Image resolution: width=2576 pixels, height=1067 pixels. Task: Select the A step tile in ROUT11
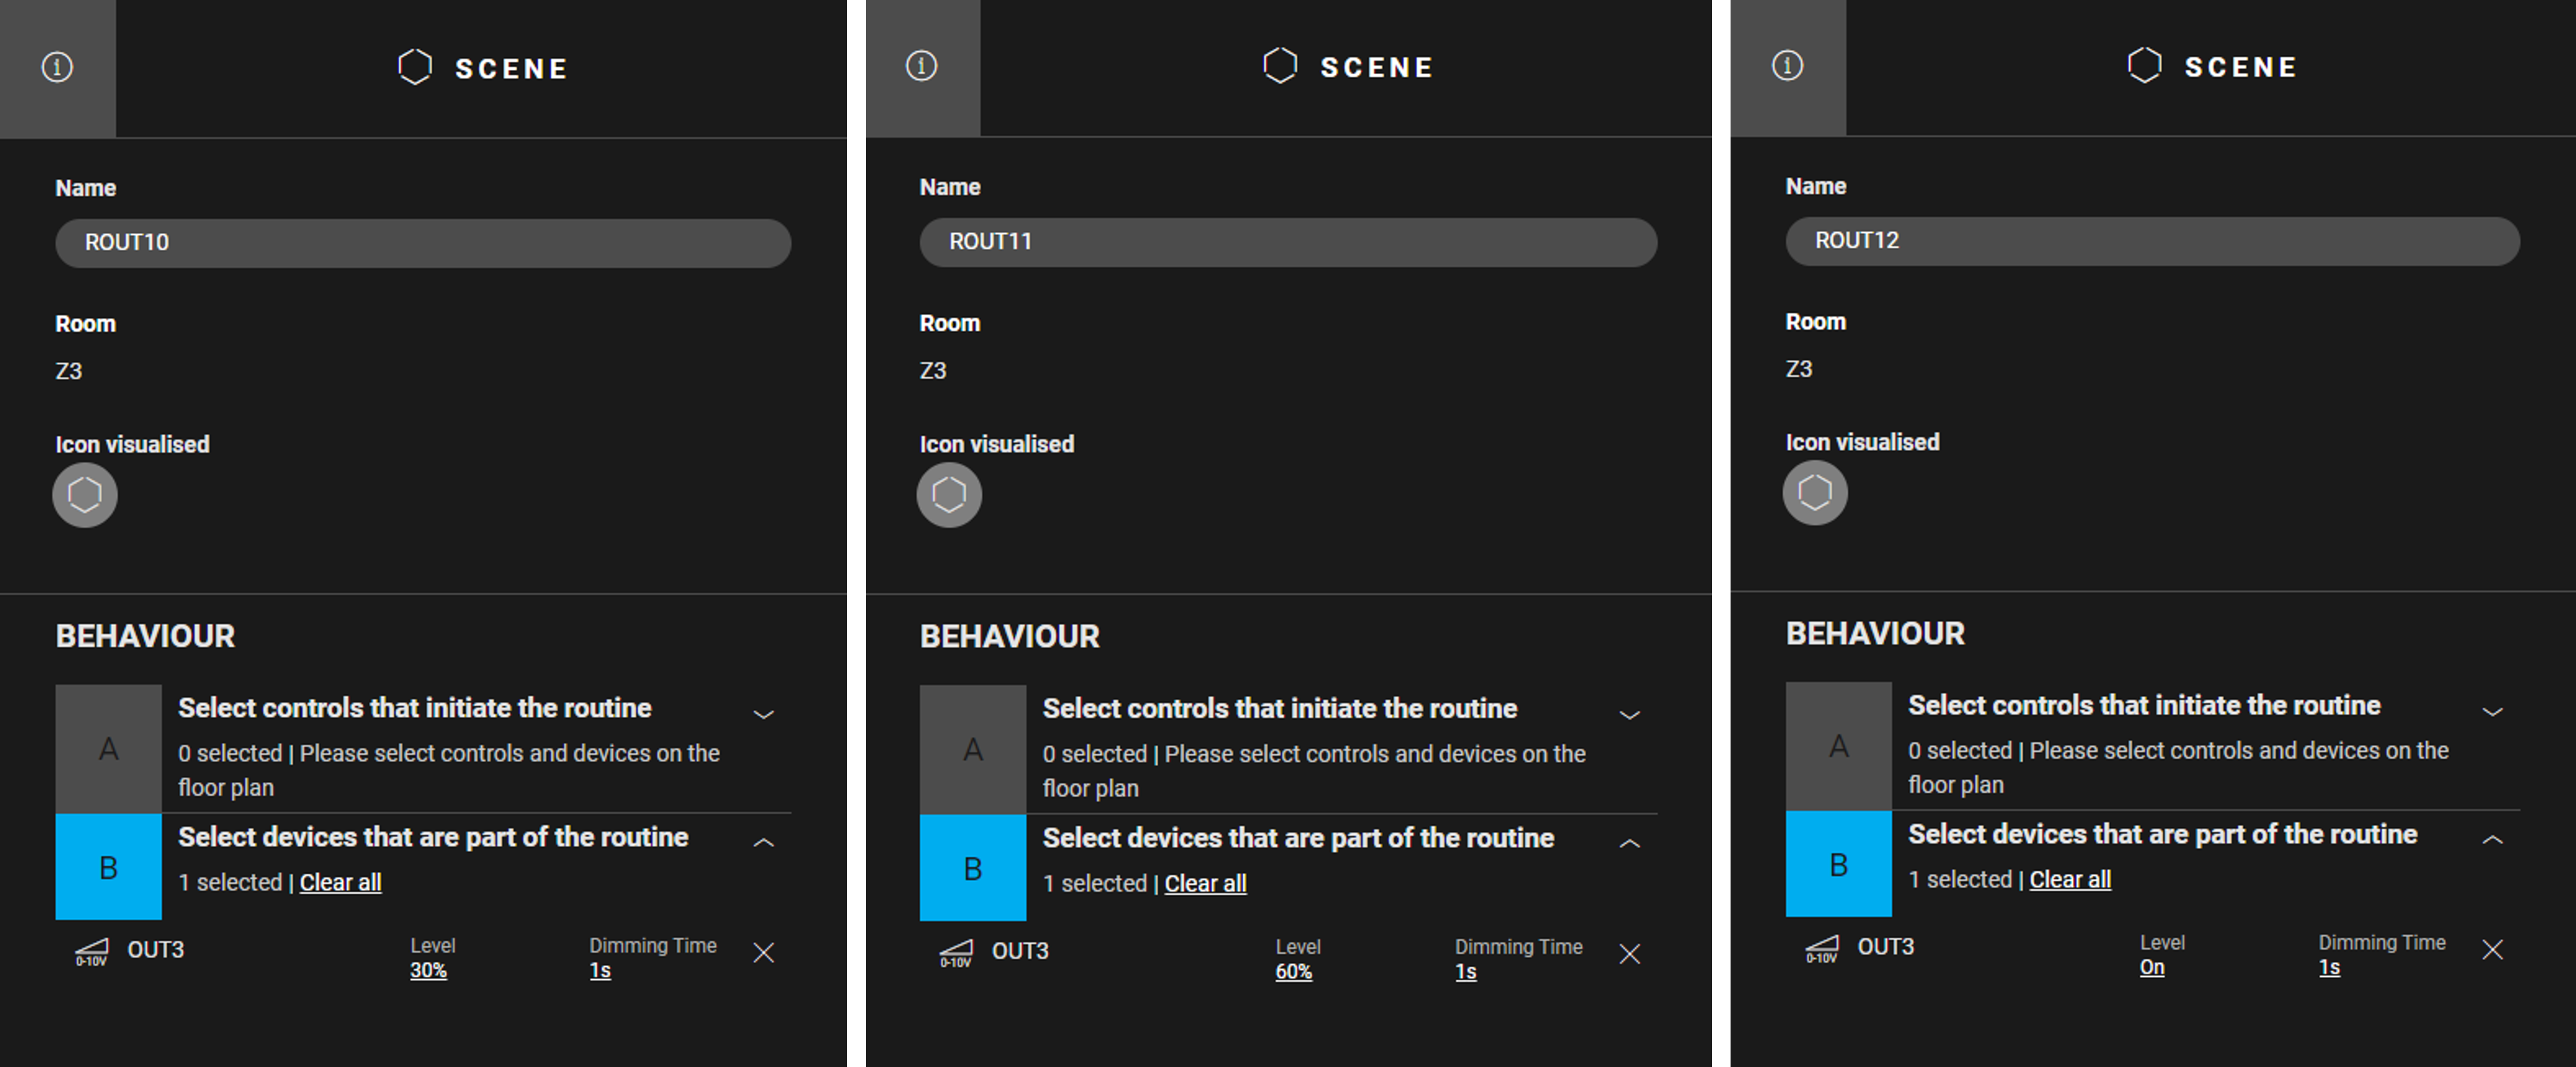973,750
